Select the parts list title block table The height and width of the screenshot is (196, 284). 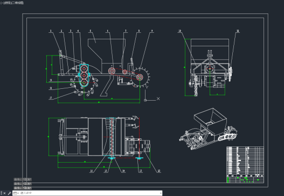click(x=245, y=164)
